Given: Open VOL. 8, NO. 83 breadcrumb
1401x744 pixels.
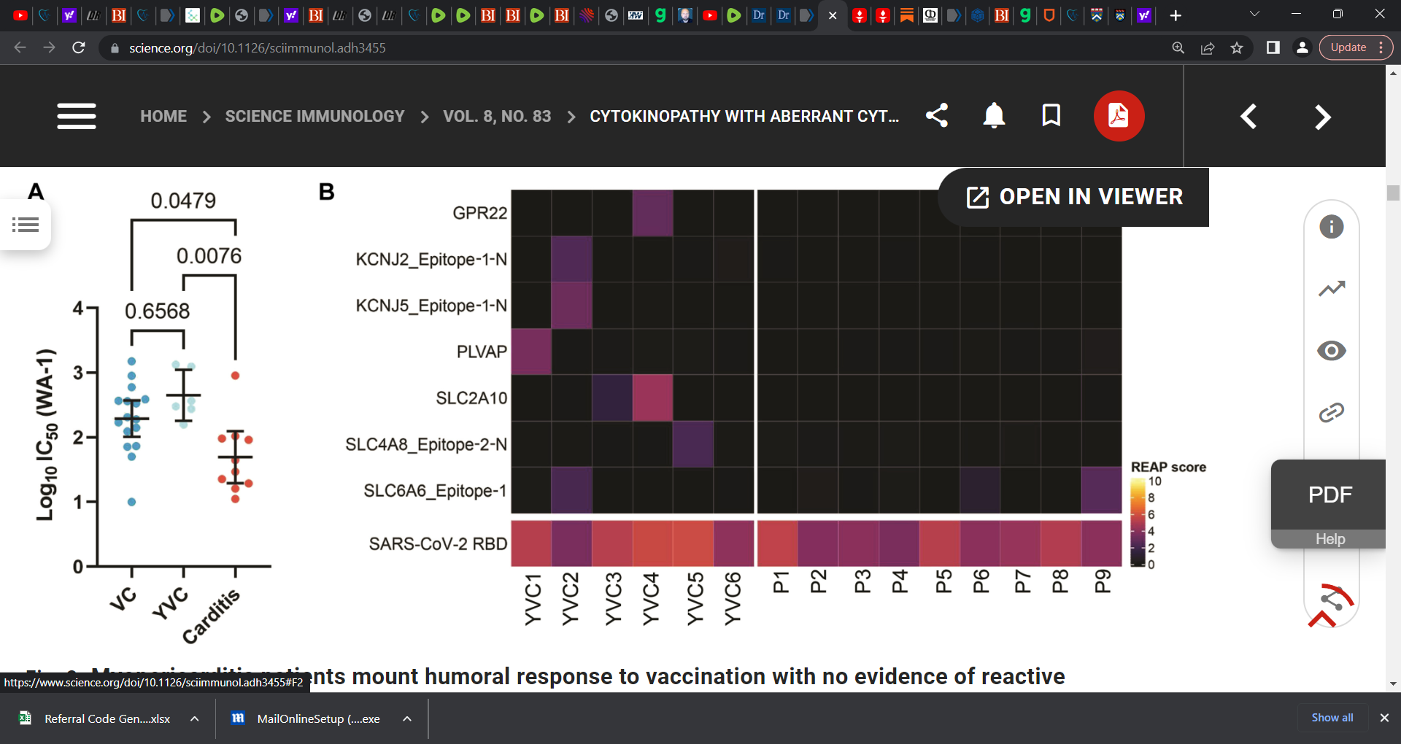Looking at the screenshot, I should coord(497,116).
